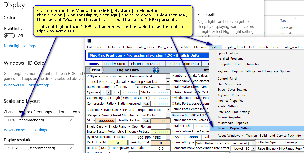Click the Connecting Rod Length input field
Image resolution: width=304 pixels, height=153 pixels.
point(161,98)
